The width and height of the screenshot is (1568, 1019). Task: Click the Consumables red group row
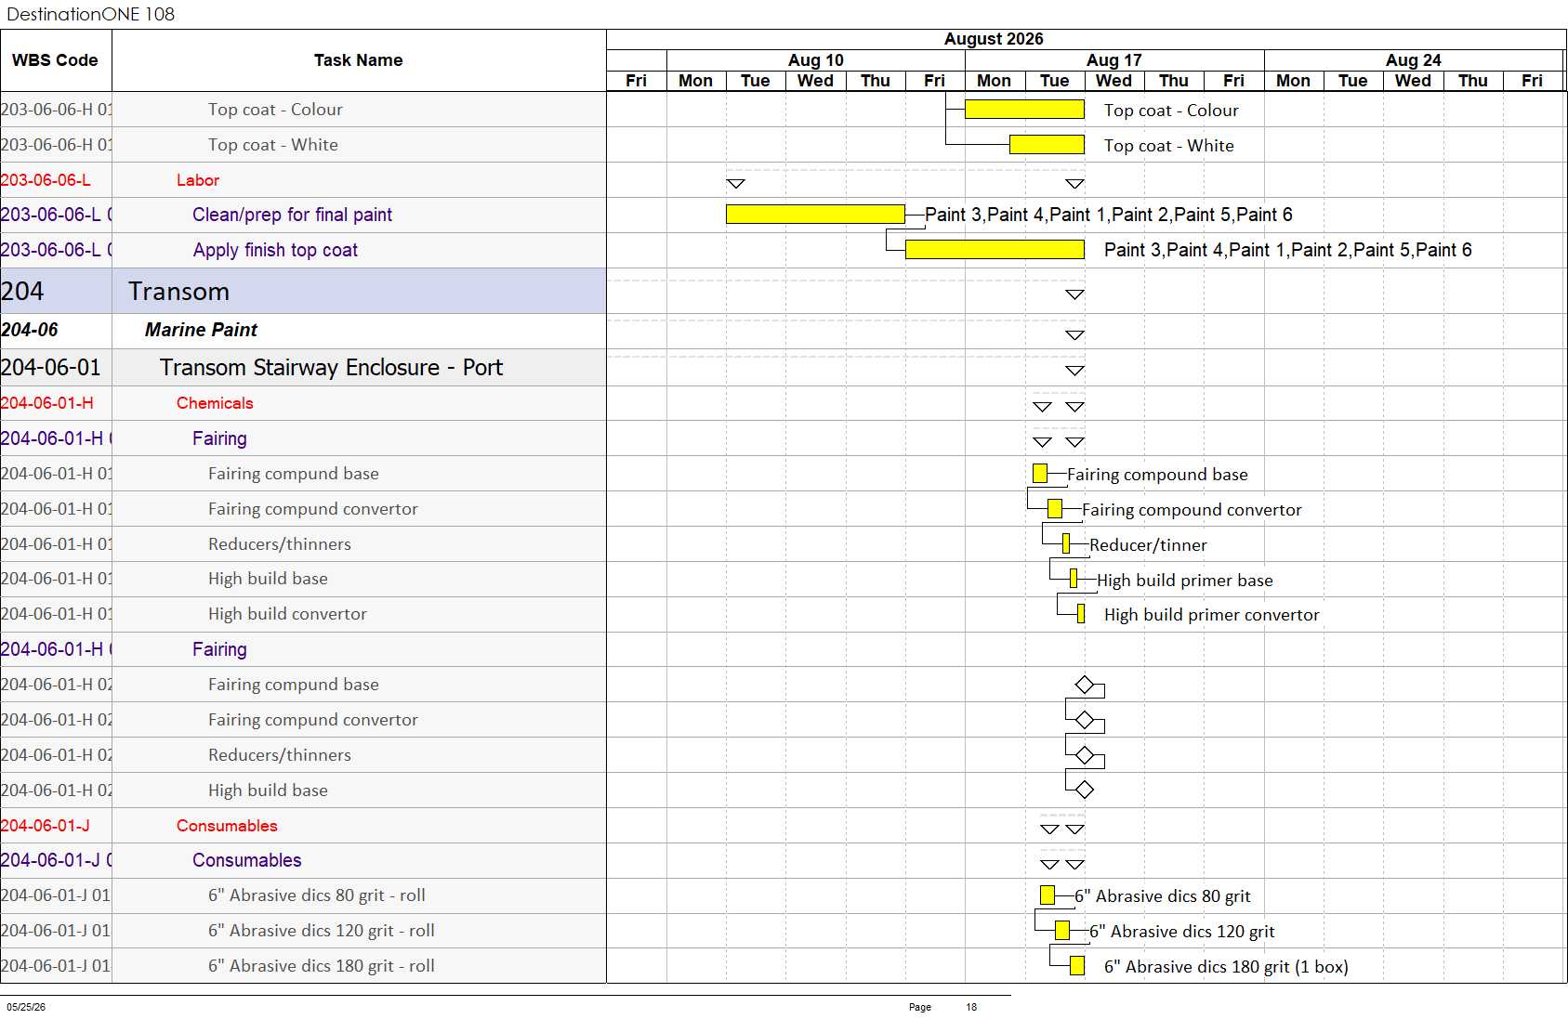click(x=303, y=826)
